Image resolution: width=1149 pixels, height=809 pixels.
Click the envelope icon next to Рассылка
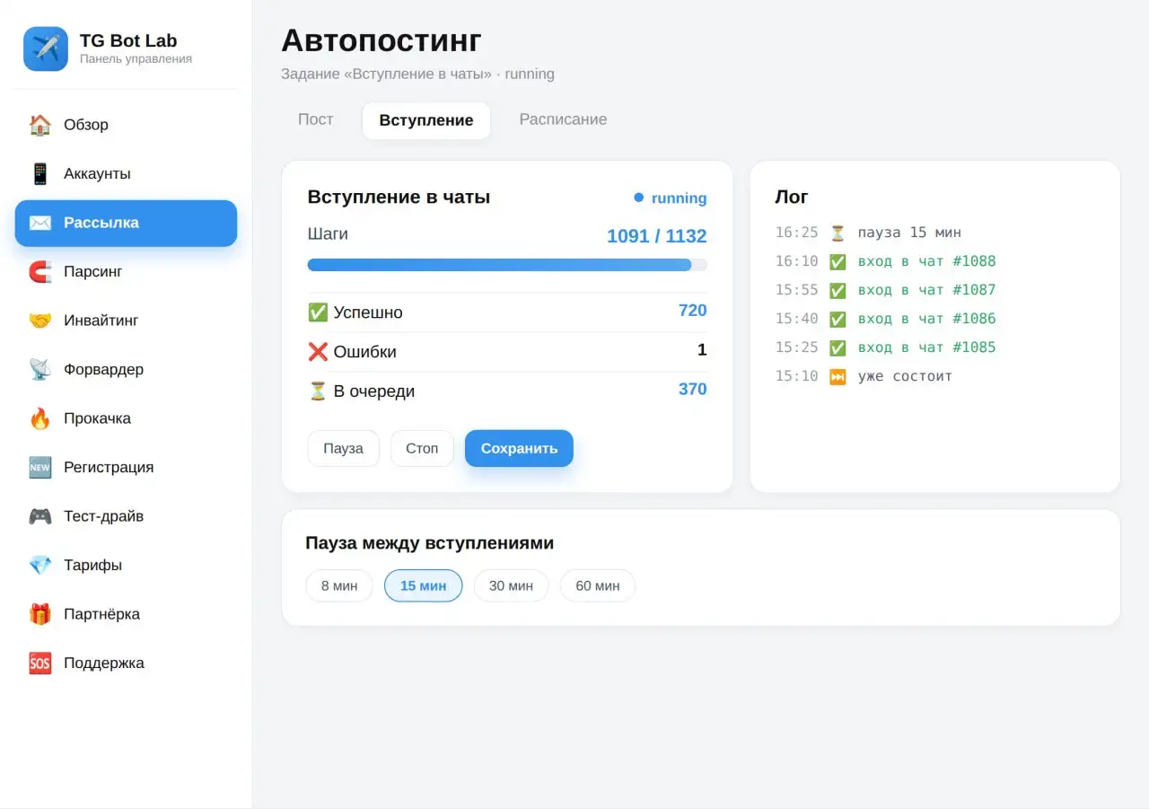(x=39, y=223)
